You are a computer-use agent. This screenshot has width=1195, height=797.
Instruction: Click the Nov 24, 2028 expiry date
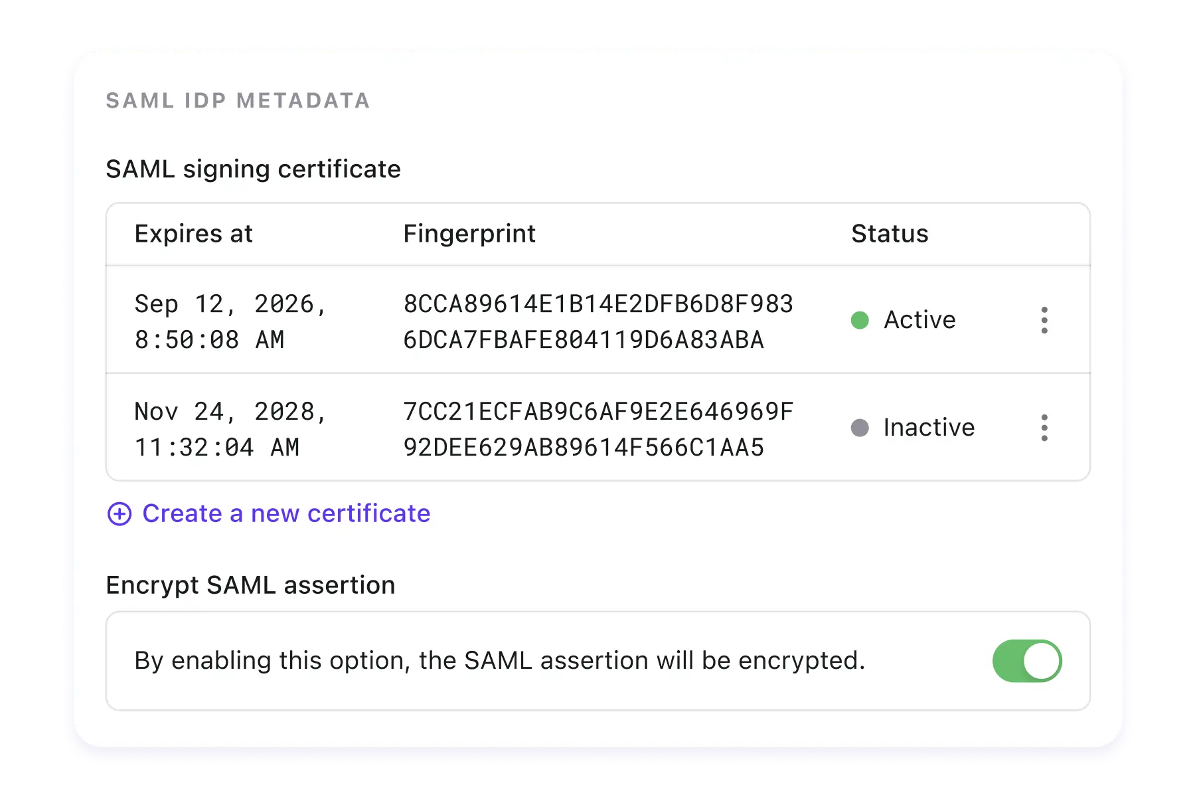click(x=230, y=429)
